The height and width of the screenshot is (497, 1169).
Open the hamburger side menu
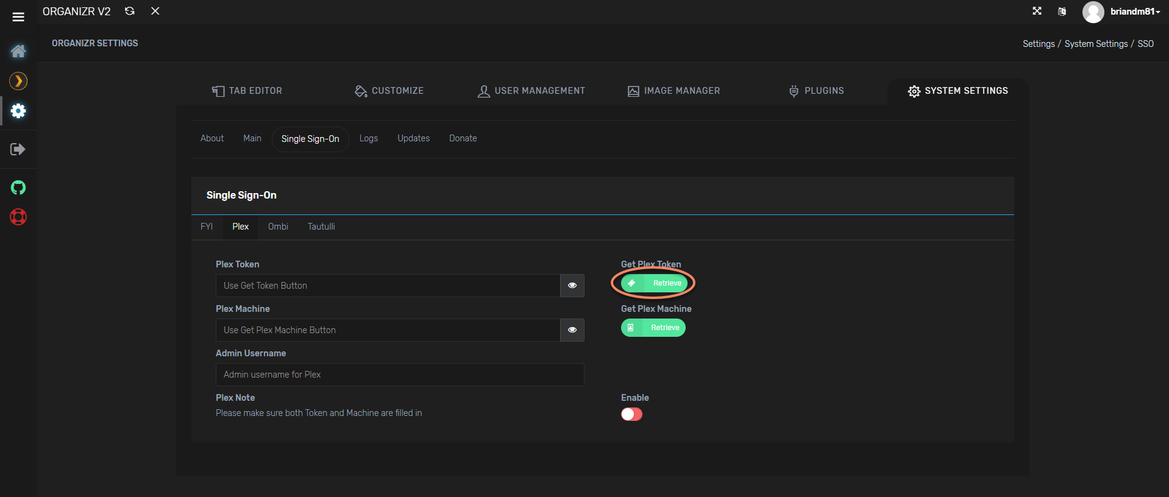[18, 17]
